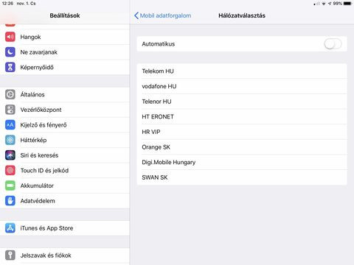Click the Általános gear icon
The height and width of the screenshot is (265, 354).
tap(10, 94)
